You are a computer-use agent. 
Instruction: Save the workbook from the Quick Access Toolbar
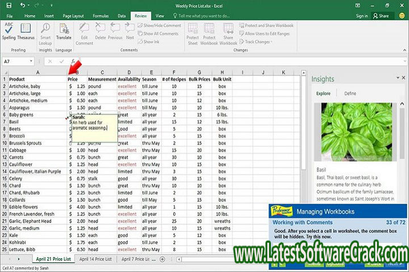click(x=9, y=6)
